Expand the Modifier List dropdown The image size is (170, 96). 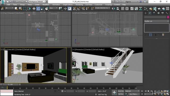click(157, 21)
